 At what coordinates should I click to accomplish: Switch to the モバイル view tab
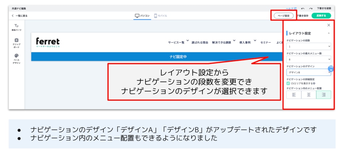(161, 16)
